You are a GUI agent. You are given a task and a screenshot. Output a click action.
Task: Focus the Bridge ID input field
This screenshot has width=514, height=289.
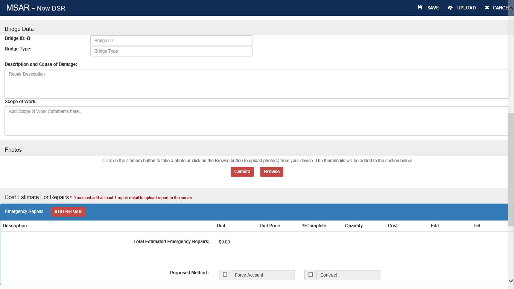click(x=171, y=41)
